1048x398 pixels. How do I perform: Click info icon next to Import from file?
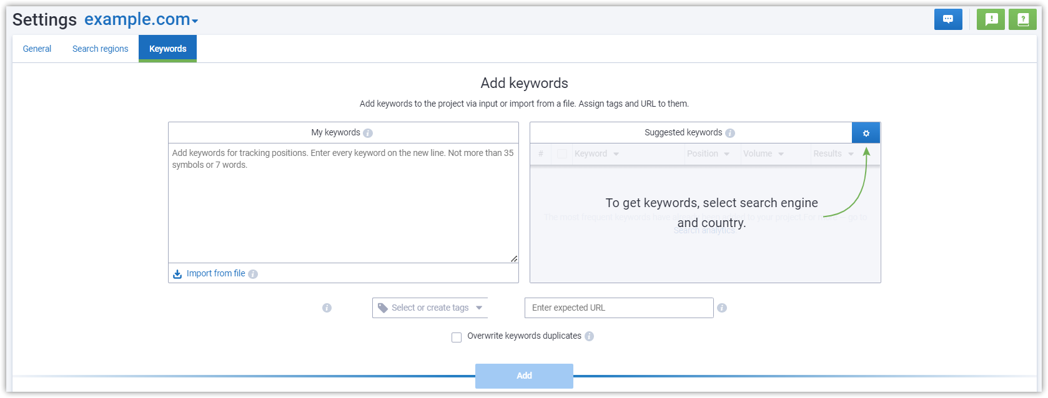[x=253, y=274]
